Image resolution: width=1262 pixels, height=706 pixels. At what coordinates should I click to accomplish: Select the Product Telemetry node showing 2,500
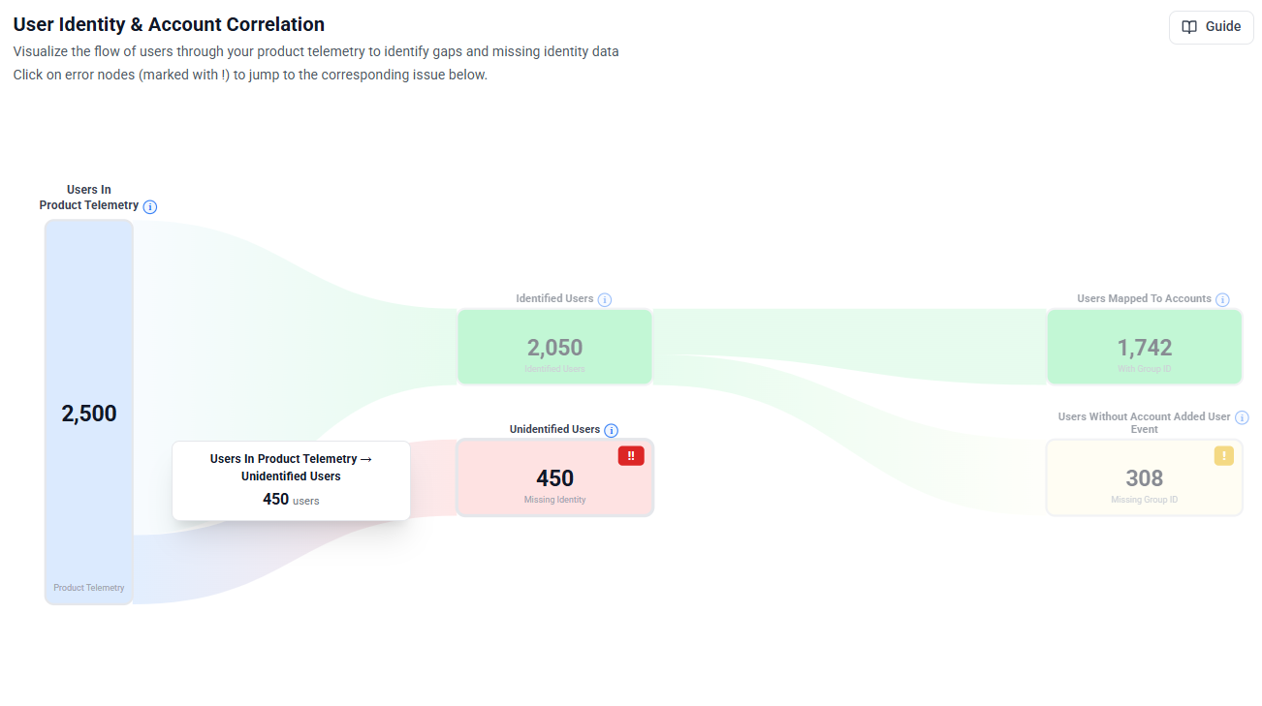click(x=88, y=413)
